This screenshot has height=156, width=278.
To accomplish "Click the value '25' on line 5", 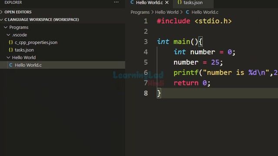I will [215, 62].
